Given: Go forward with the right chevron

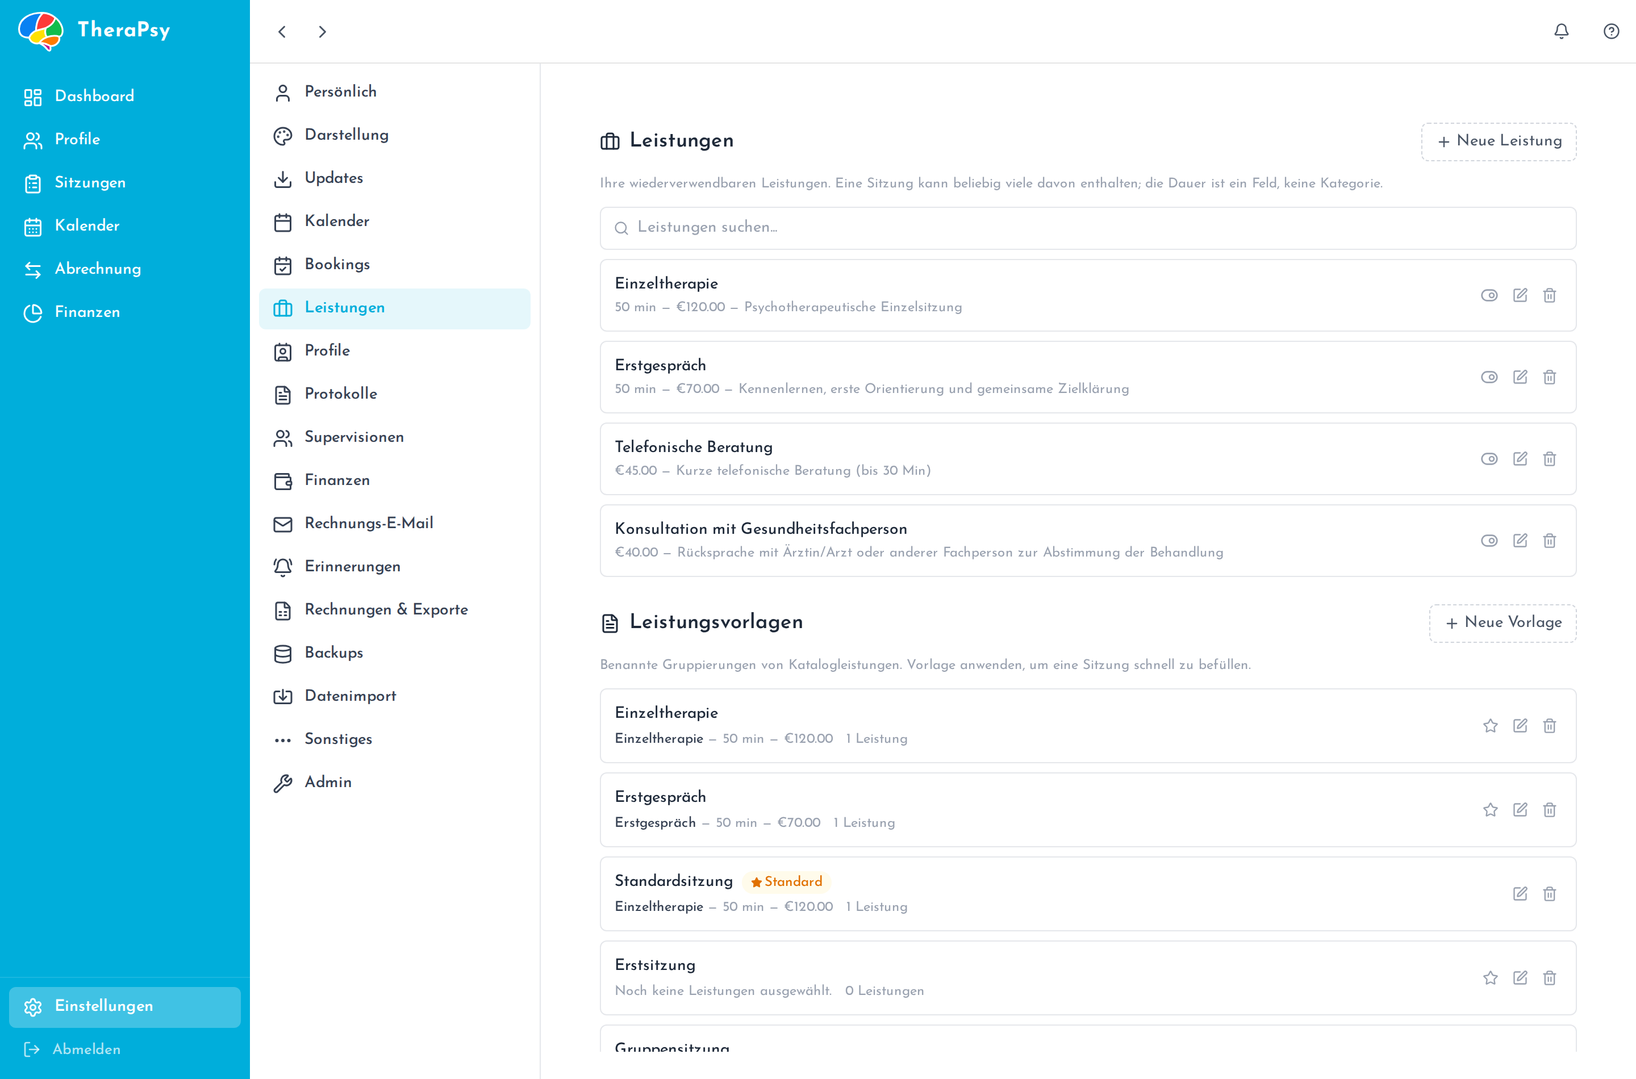Looking at the screenshot, I should pyautogui.click(x=322, y=32).
